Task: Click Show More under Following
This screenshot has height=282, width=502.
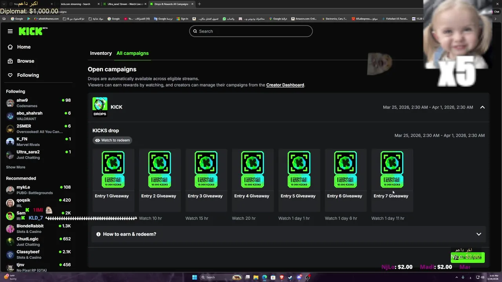Action: 16,167
